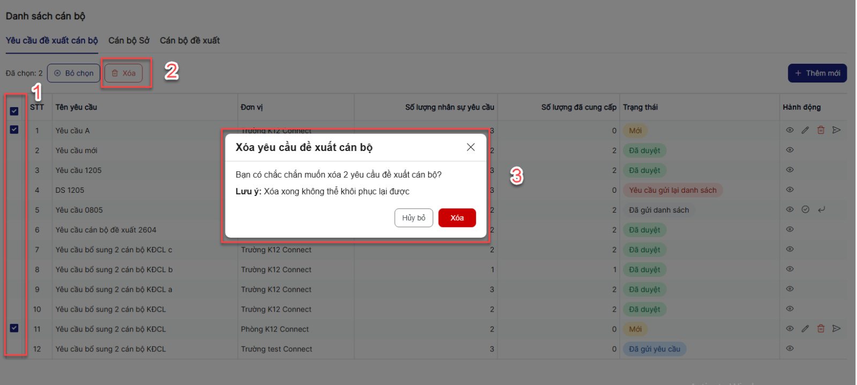Click the approve checkmark icon for Yêu cầu 0805
Viewport: 857px width, 385px height.
[x=805, y=209]
